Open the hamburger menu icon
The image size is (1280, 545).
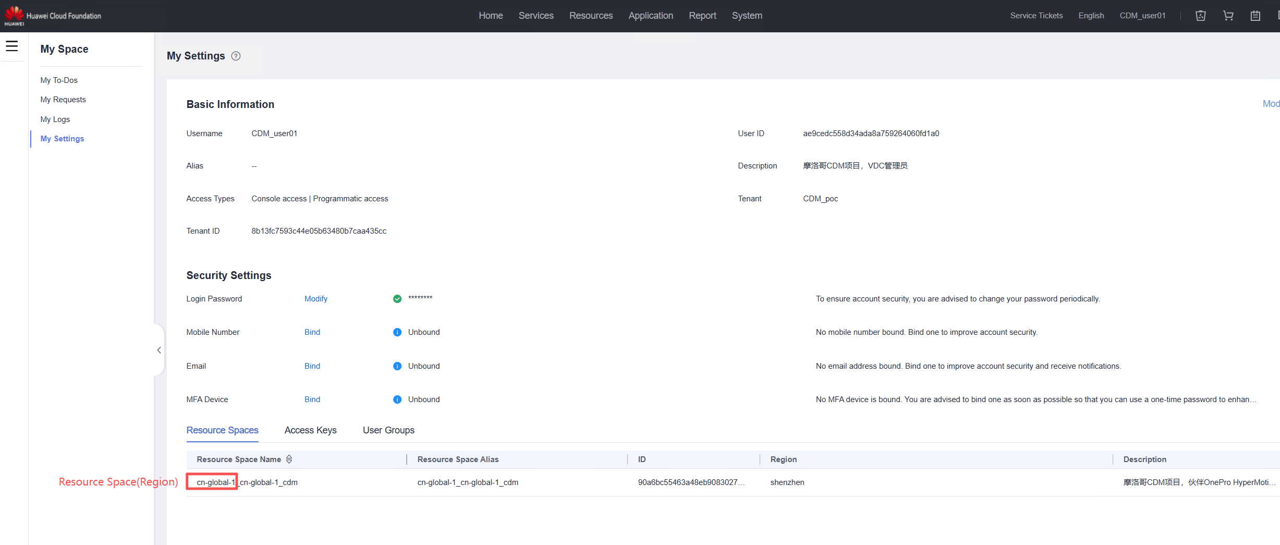click(11, 46)
